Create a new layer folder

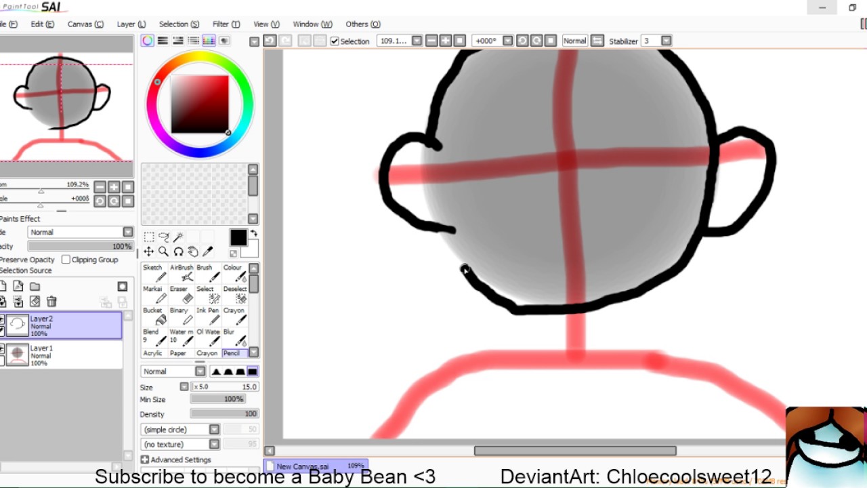[x=35, y=287]
